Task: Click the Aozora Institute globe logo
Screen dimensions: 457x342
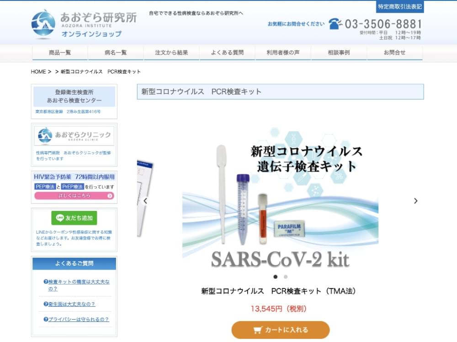Action: (x=43, y=25)
